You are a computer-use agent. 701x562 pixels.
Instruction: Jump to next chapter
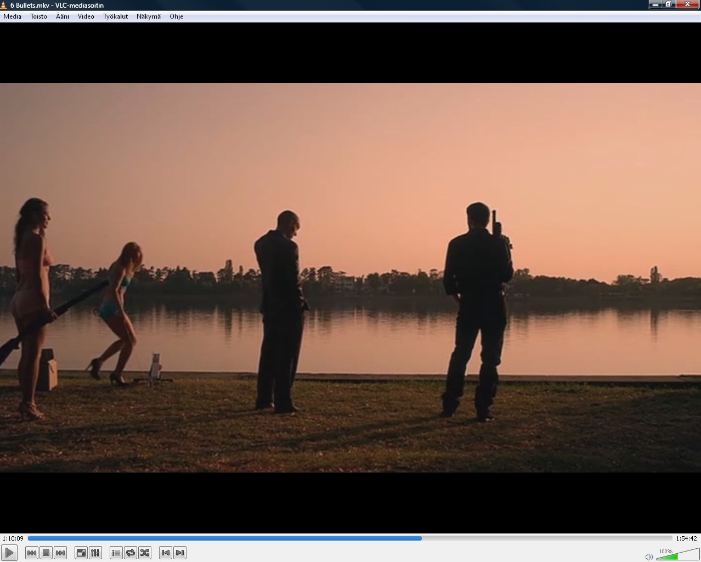click(180, 553)
